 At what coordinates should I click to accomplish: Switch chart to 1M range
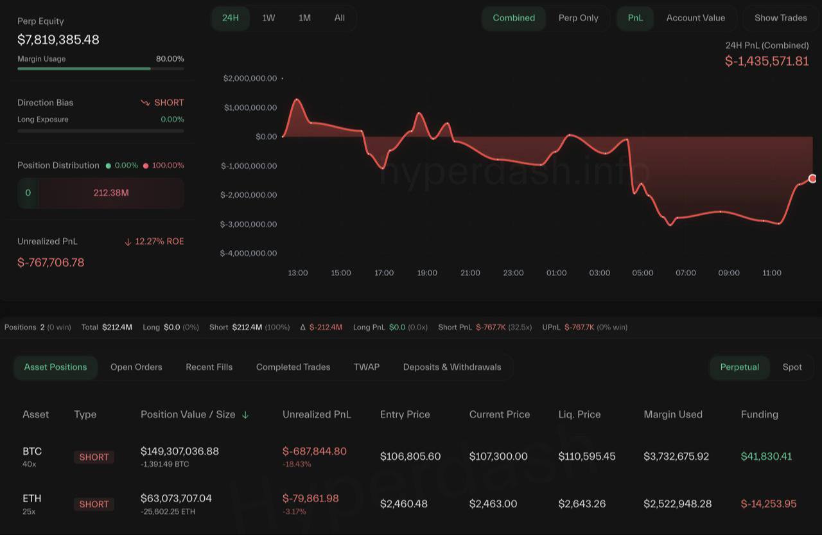[304, 18]
